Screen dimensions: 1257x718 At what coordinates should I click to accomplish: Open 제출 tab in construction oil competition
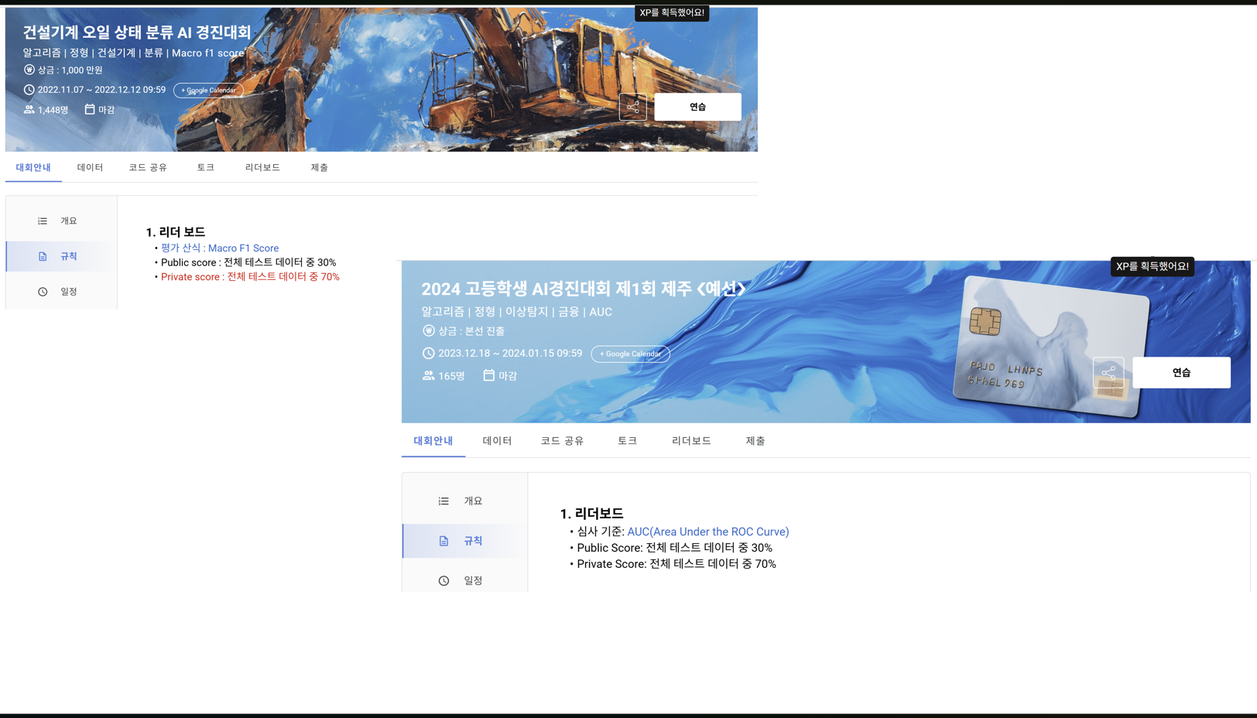(x=320, y=167)
